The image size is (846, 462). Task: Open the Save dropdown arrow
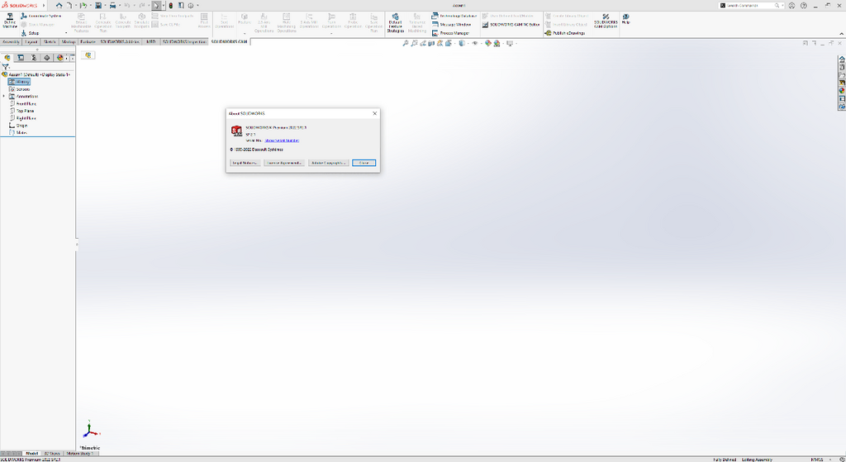[105, 6]
